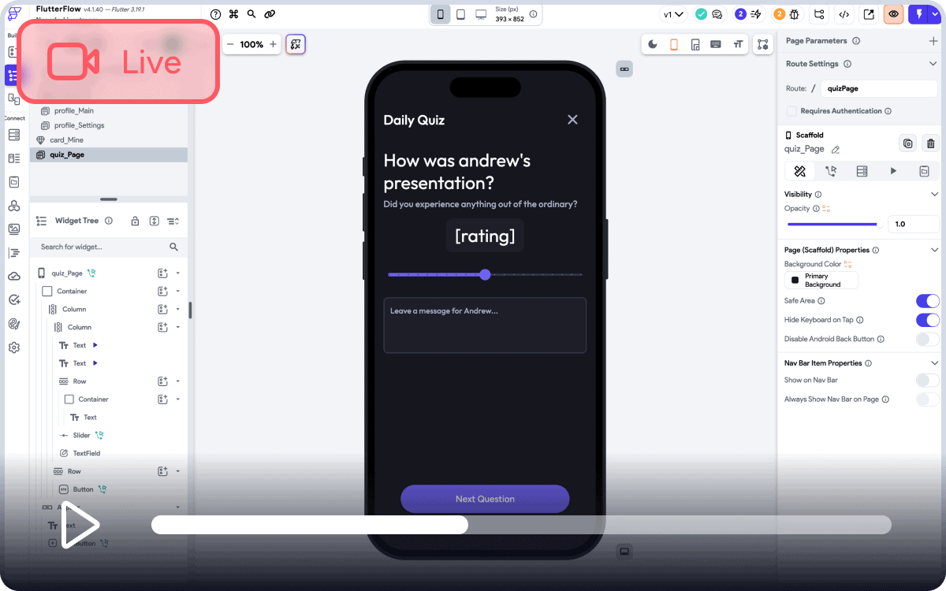Copy the Scaffold widget
946x591 pixels.
(907, 143)
